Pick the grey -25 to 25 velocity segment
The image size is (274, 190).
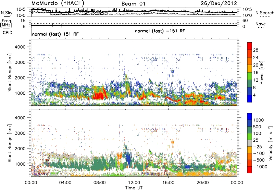coord(250,143)
